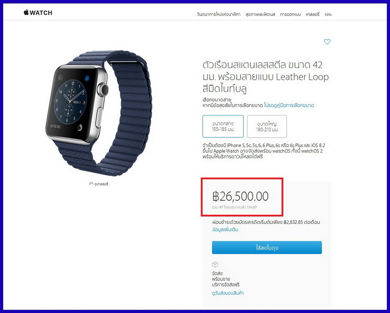Click the shipping box icon
This screenshot has width=390, height=313.
(215, 264)
